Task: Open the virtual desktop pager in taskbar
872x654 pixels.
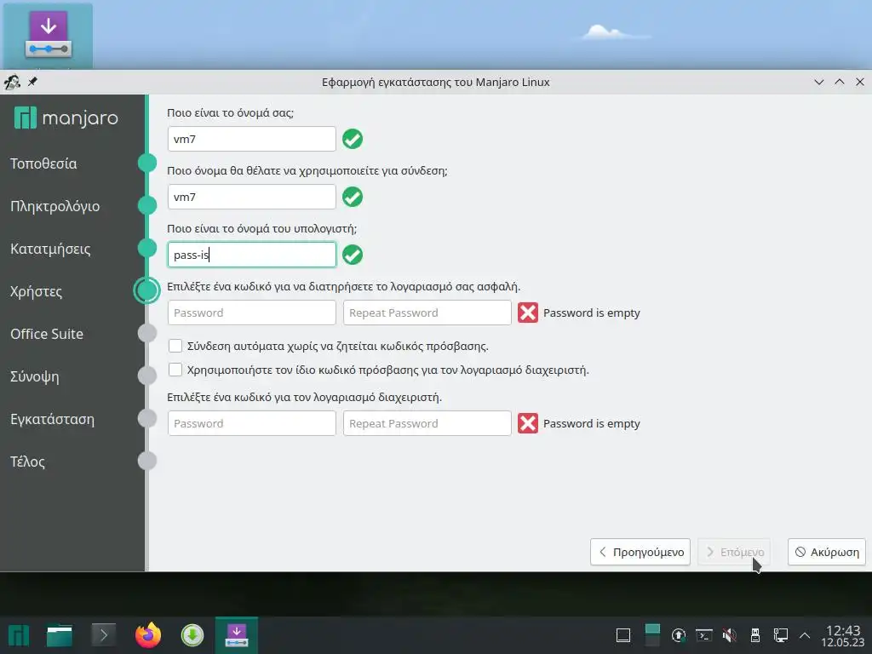Action: point(652,635)
